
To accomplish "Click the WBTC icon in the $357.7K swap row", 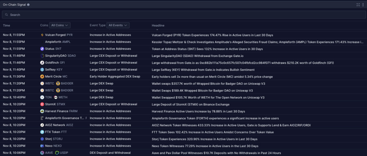I will (42, 83).
